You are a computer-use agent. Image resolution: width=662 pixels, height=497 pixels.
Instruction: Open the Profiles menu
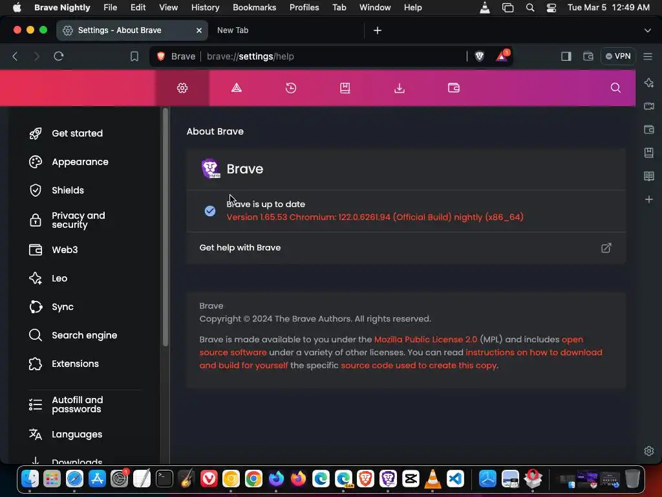pyautogui.click(x=304, y=8)
